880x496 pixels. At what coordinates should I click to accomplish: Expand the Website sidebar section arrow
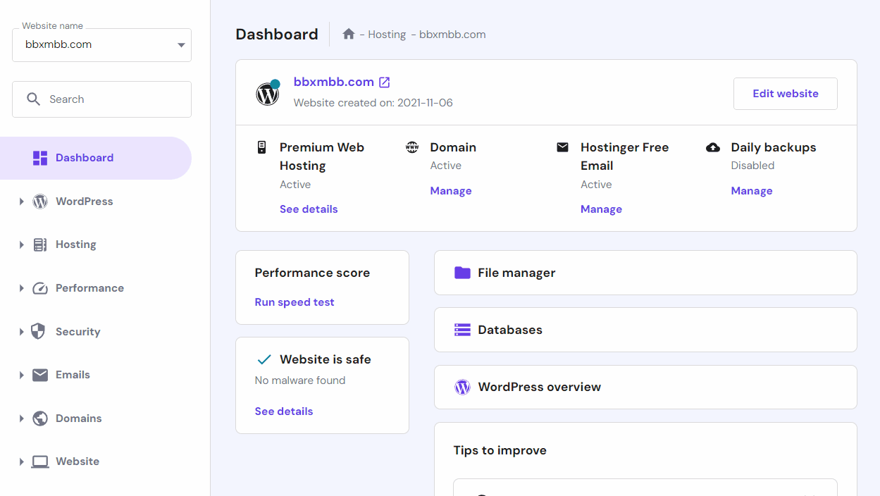22,461
